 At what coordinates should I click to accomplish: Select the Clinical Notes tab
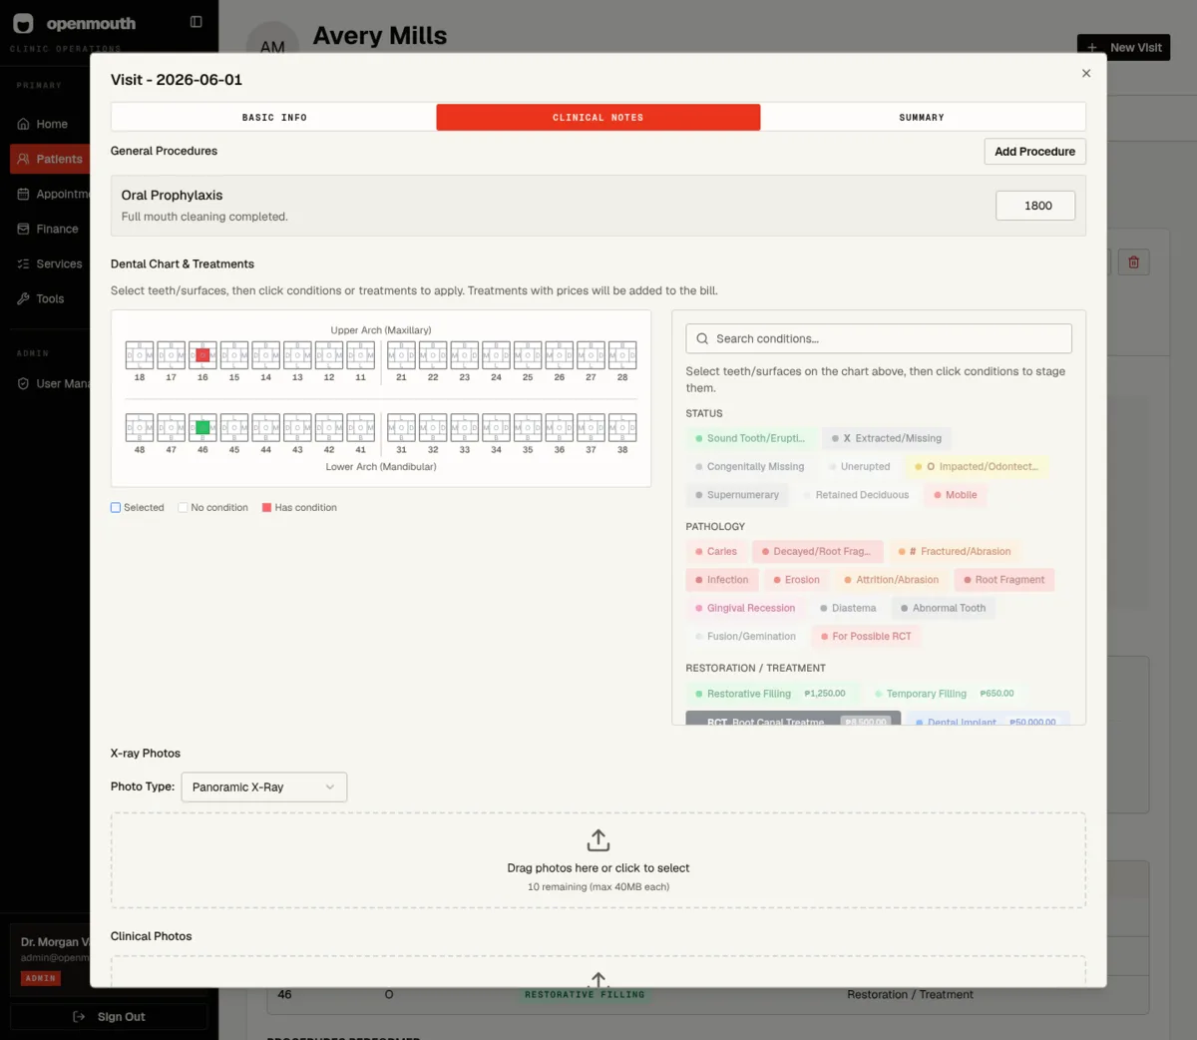pos(598,117)
